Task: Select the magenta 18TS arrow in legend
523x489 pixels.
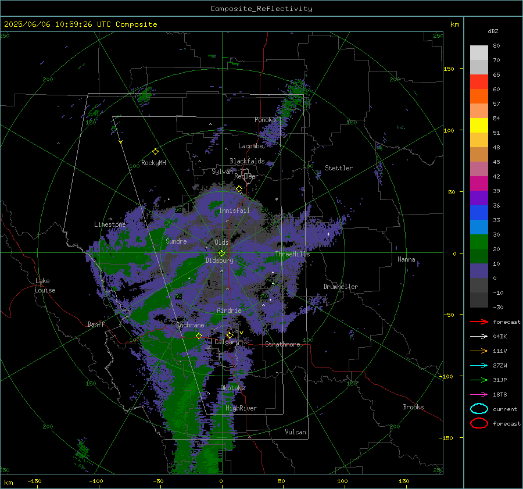Action: [479, 395]
